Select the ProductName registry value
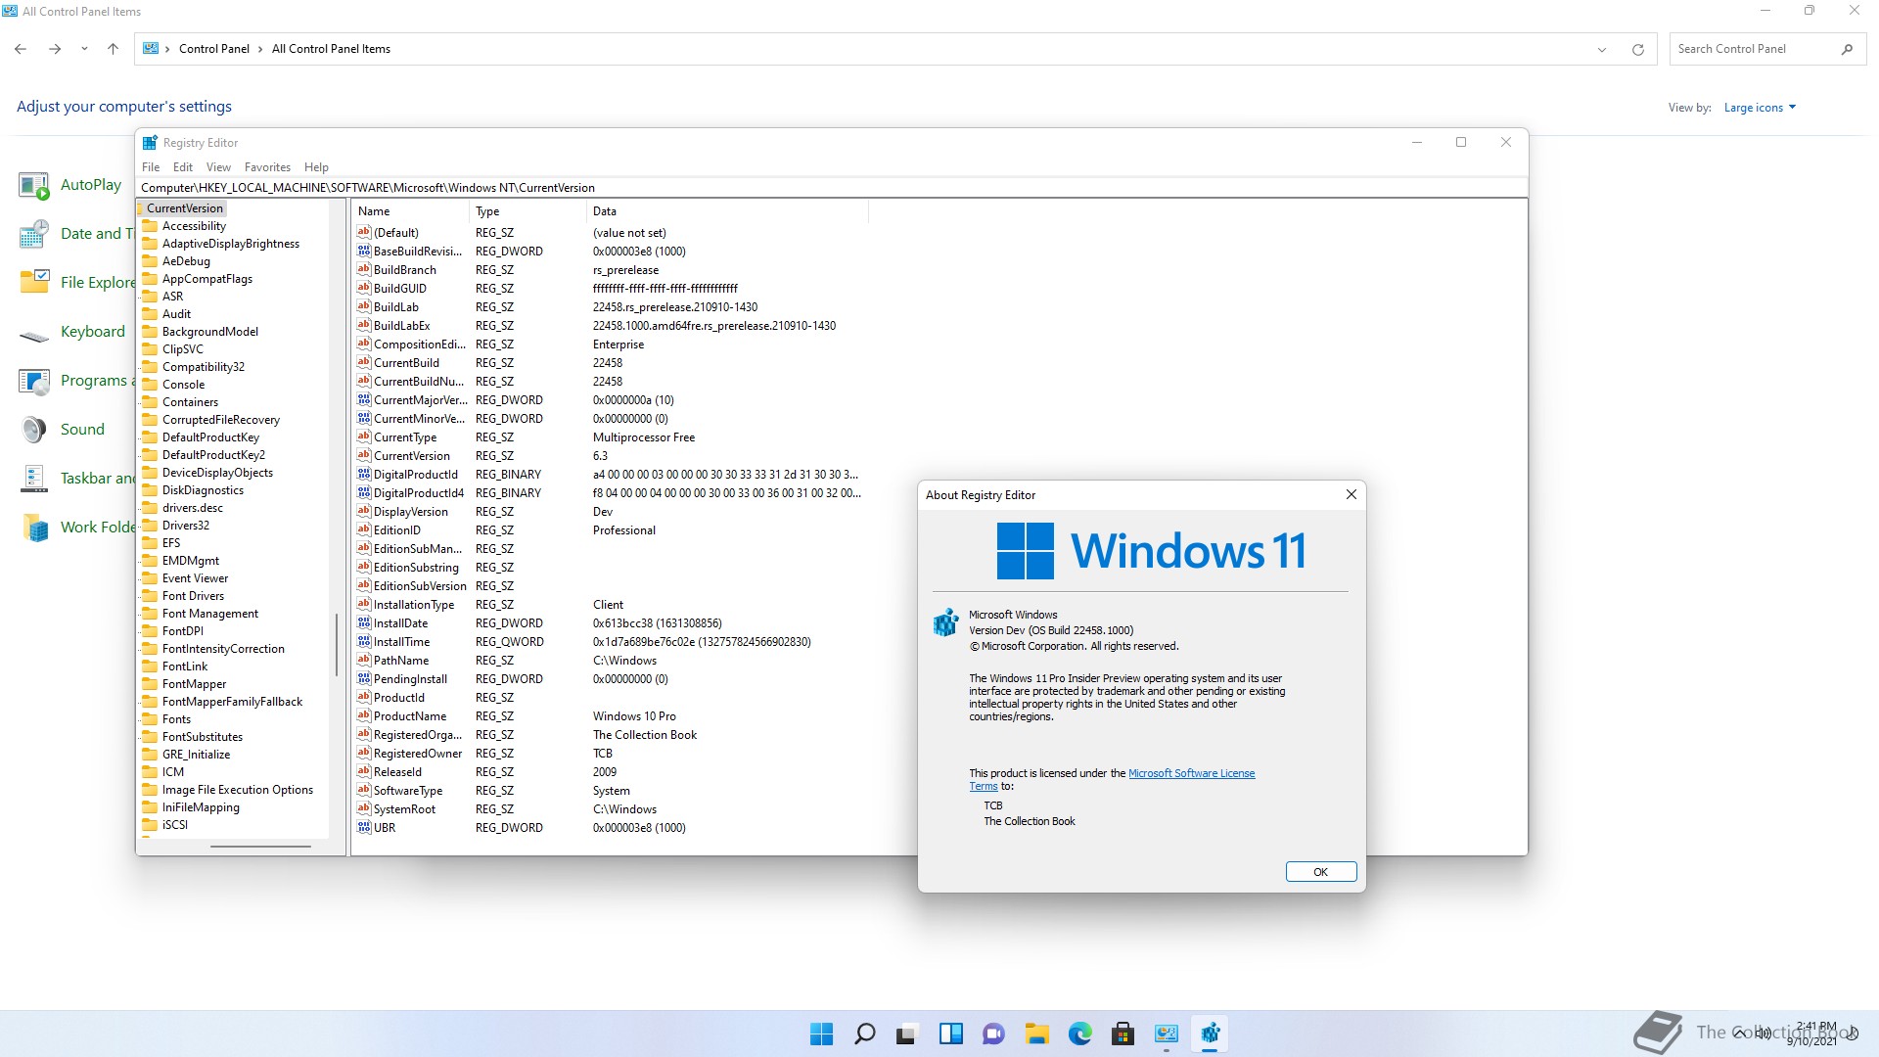Image resolution: width=1879 pixels, height=1057 pixels. pos(409,716)
